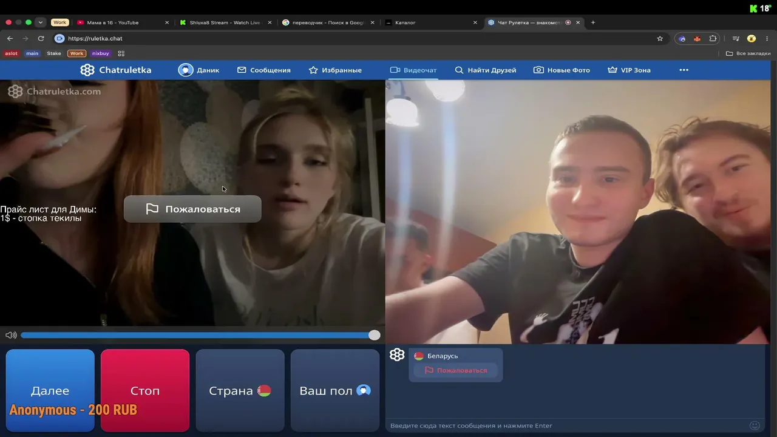Click the Chatruletka logo in the header

(x=116, y=70)
